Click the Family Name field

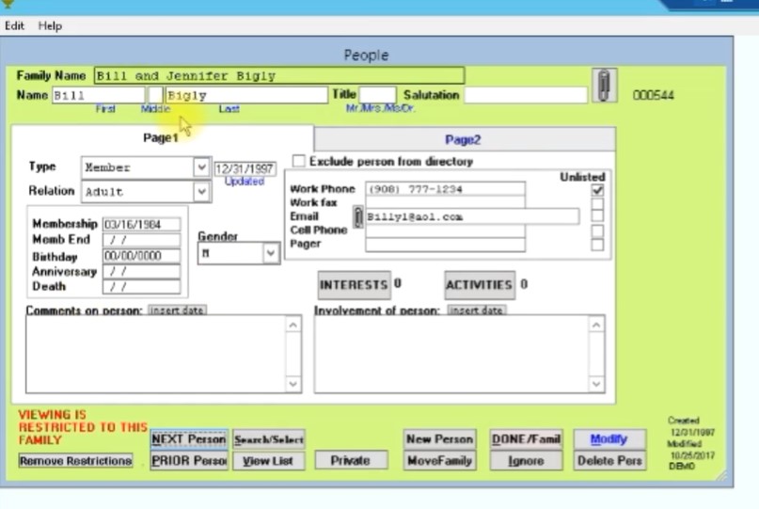click(279, 75)
